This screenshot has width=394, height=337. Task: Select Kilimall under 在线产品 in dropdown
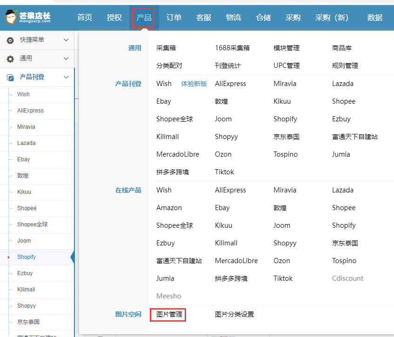pyautogui.click(x=226, y=243)
